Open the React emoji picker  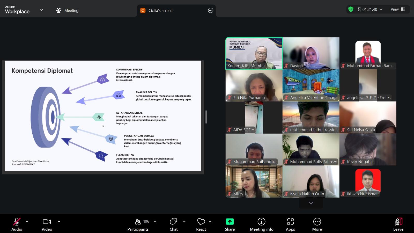click(201, 224)
